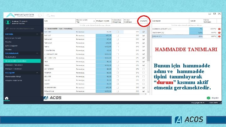Select the SAF KROM row name cell
The width and height of the screenshot is (226, 127).
coord(60,69)
